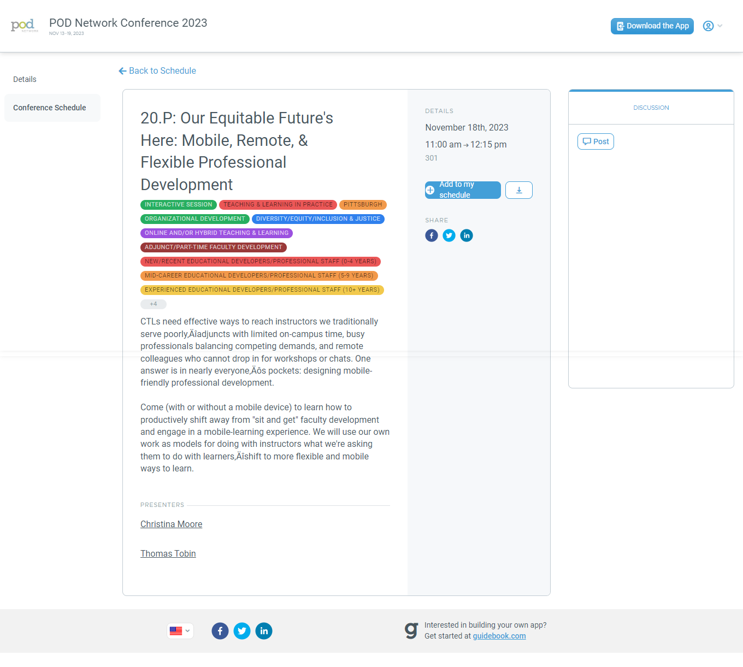The width and height of the screenshot is (743, 667).
Task: Open Details in the sidebar
Action: pos(25,79)
